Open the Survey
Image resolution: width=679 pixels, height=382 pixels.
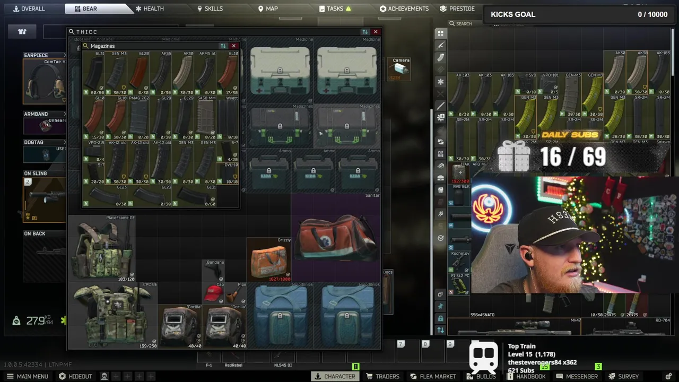(x=623, y=376)
